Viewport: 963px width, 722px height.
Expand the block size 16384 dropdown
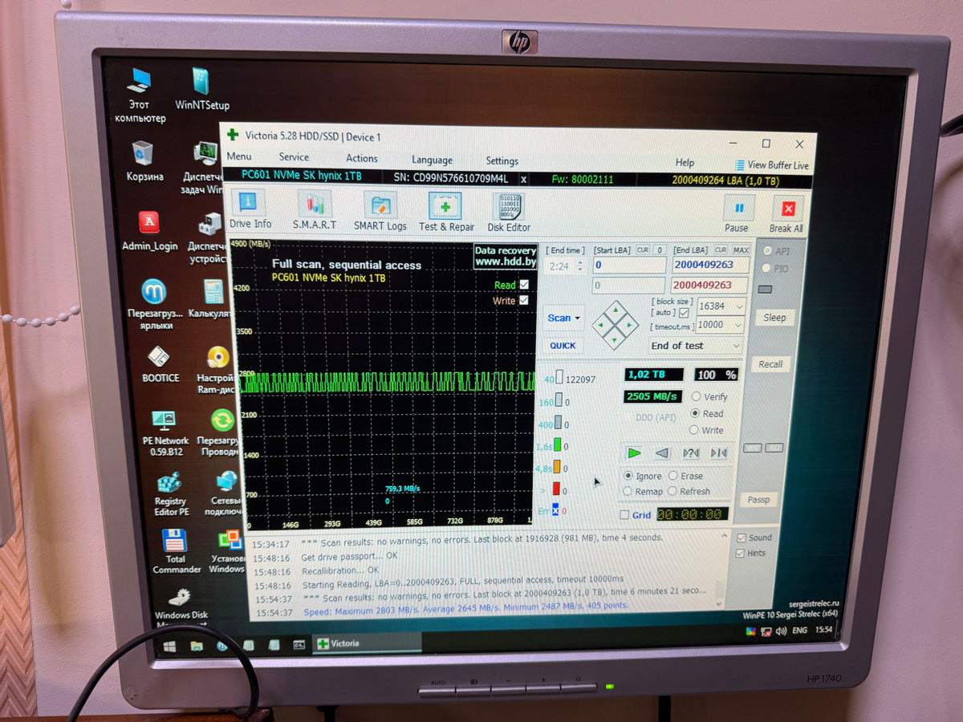point(738,306)
